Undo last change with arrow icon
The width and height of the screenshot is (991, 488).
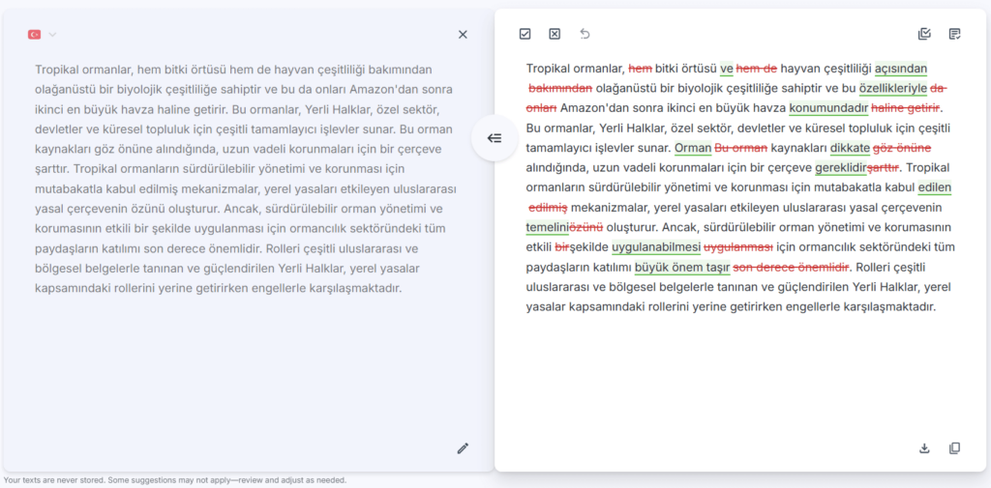pyautogui.click(x=585, y=34)
